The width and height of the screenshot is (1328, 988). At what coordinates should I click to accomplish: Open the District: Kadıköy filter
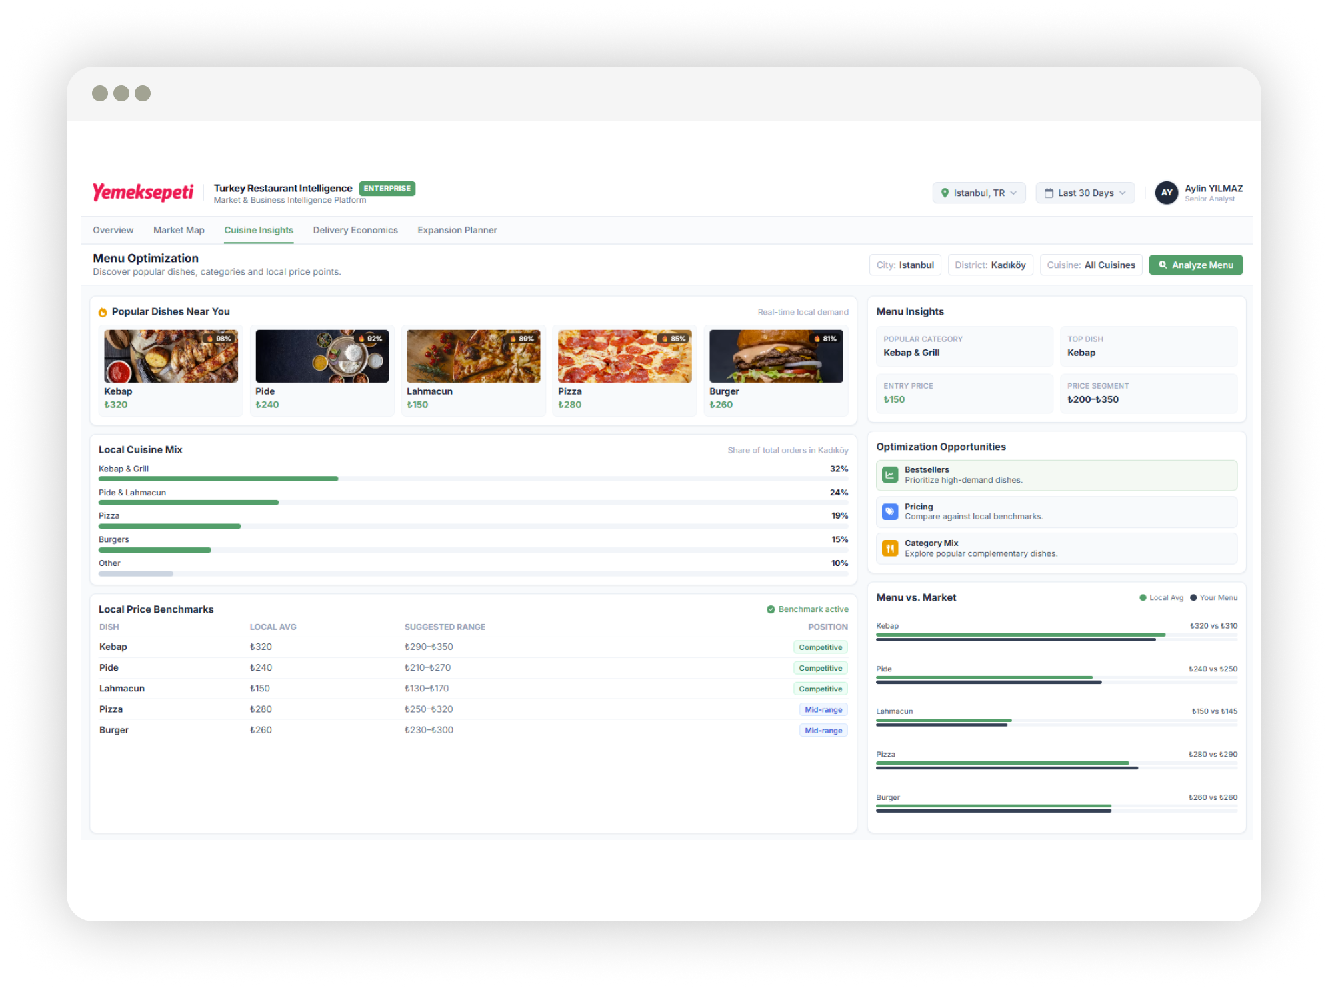[990, 265]
